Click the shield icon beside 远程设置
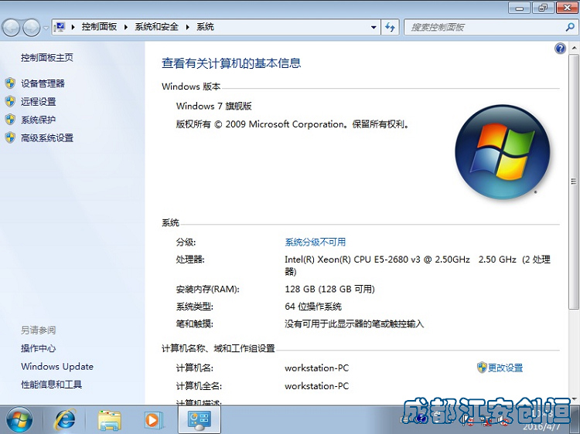Viewport: 580px width, 434px height. (10, 101)
